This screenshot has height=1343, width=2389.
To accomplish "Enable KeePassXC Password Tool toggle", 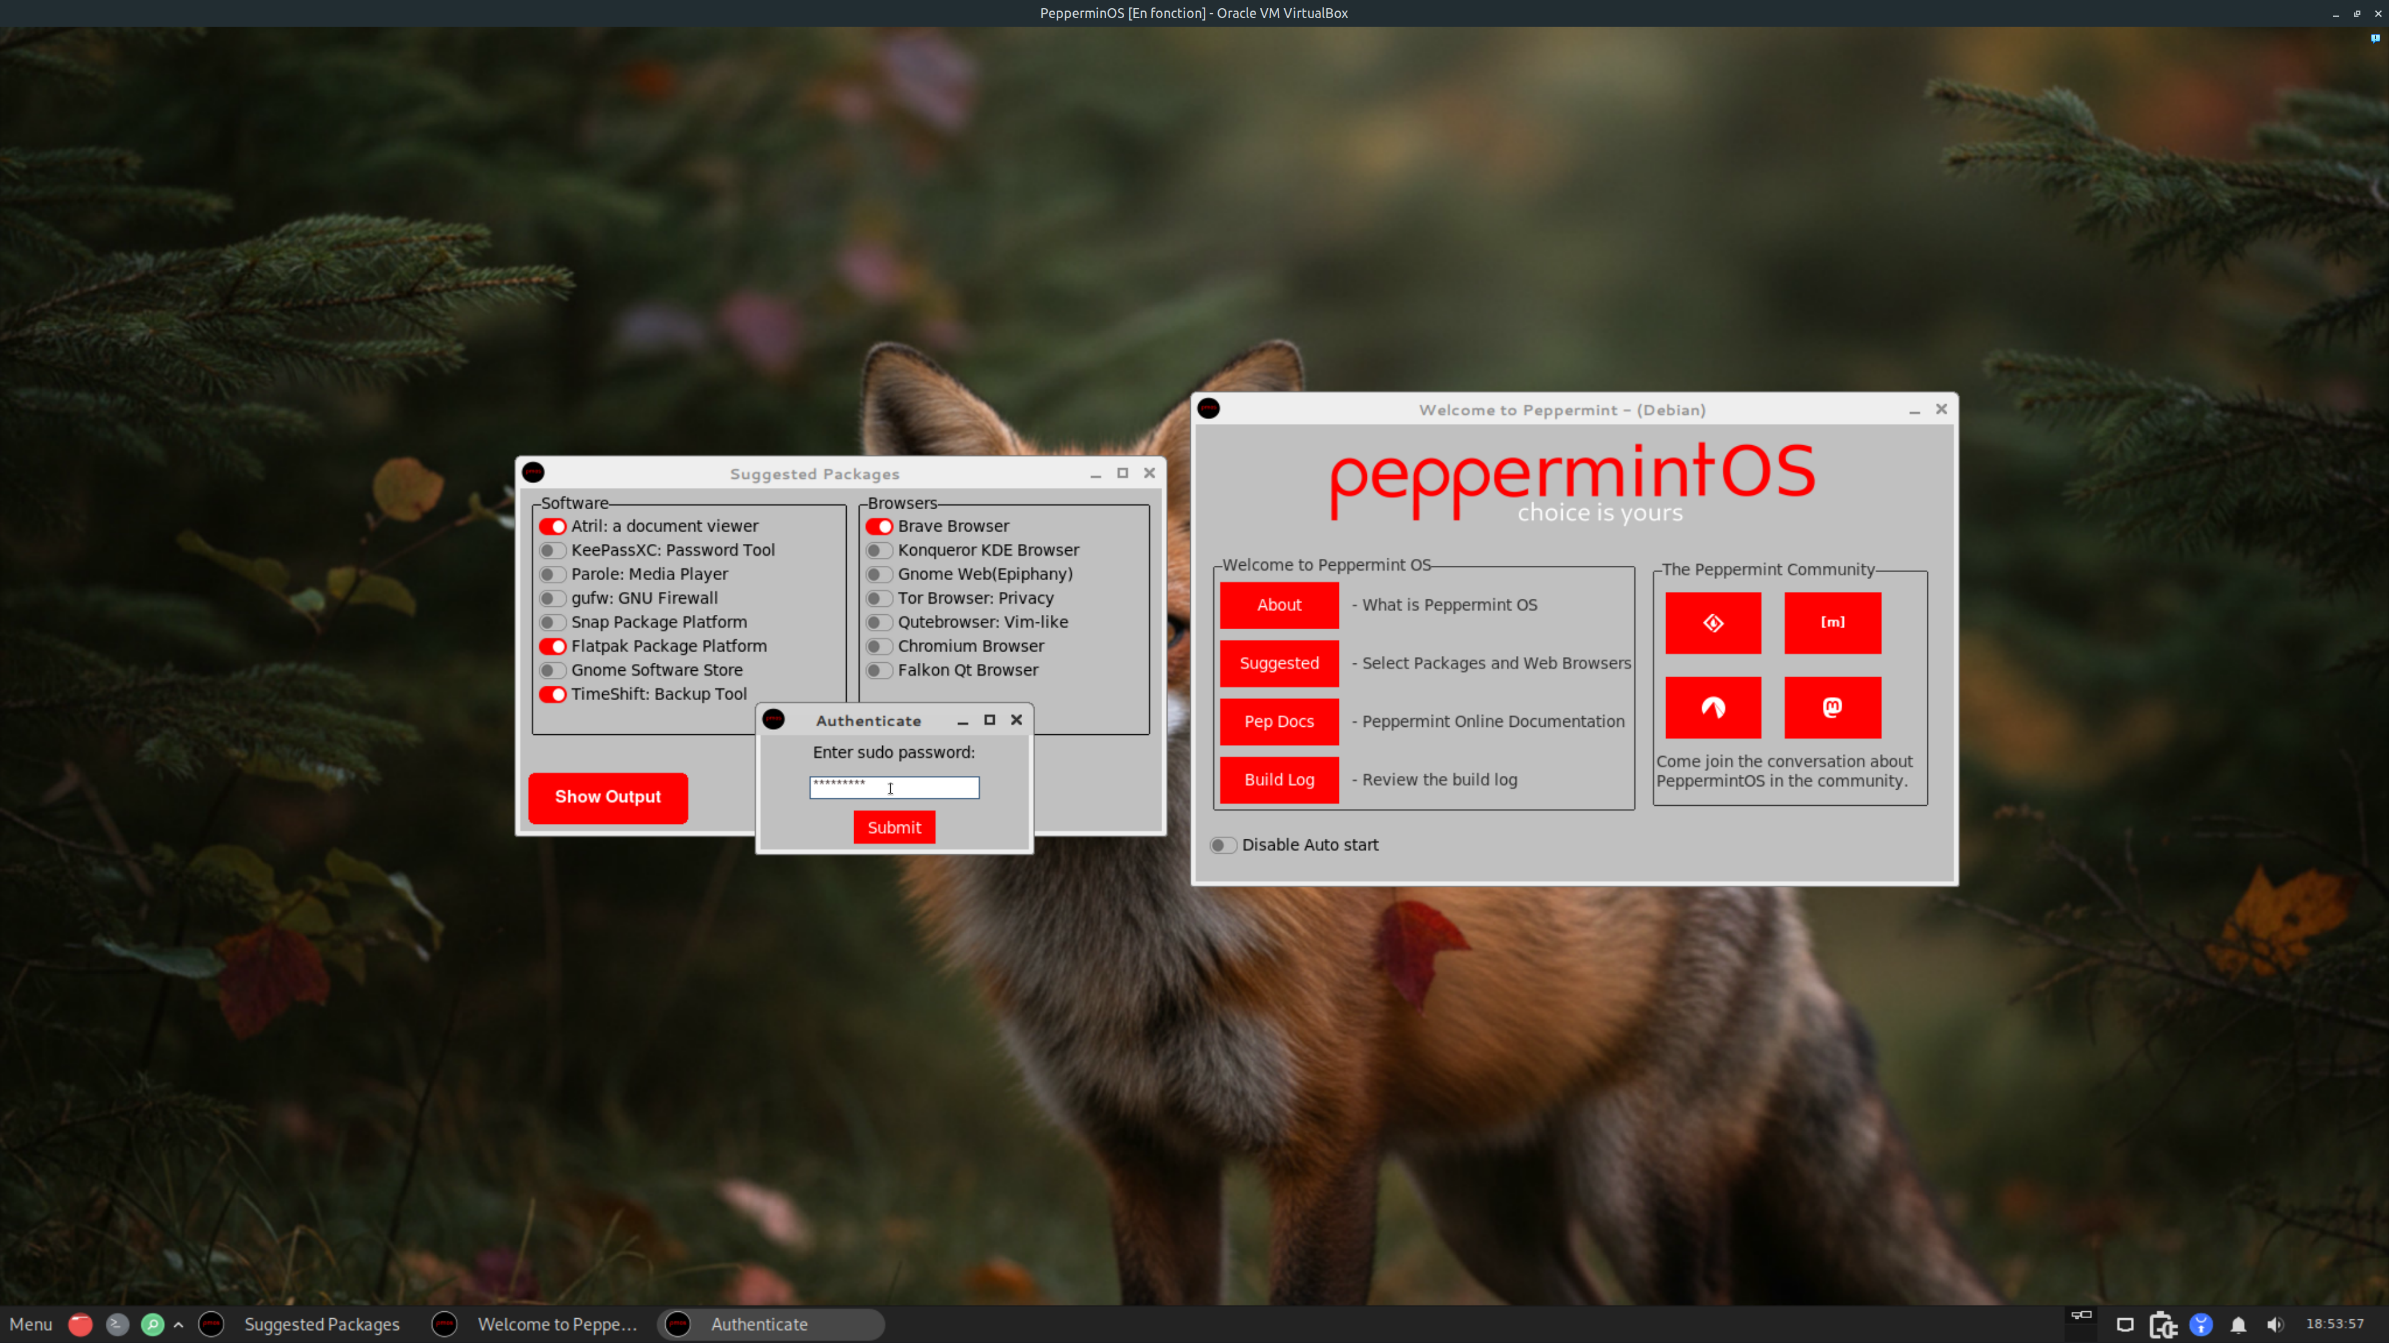I will [x=552, y=550].
